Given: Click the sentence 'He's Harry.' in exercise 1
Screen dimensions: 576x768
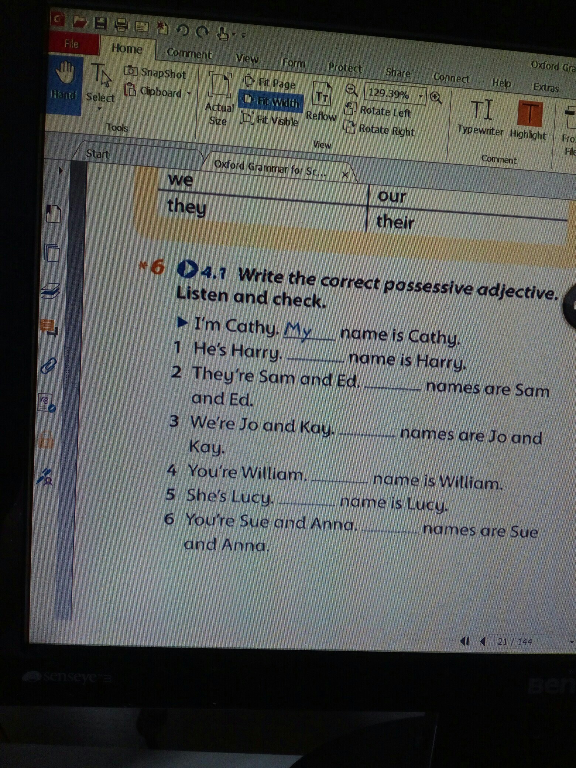Looking at the screenshot, I should tap(238, 350).
